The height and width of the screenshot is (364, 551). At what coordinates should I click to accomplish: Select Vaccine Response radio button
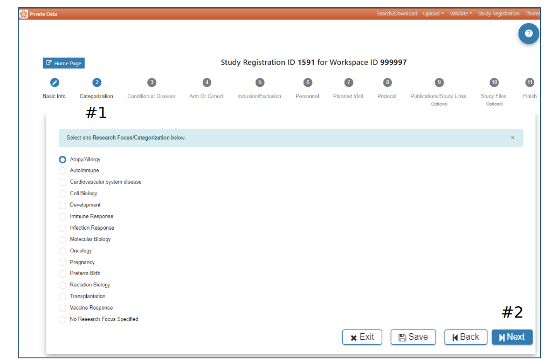[x=63, y=308]
